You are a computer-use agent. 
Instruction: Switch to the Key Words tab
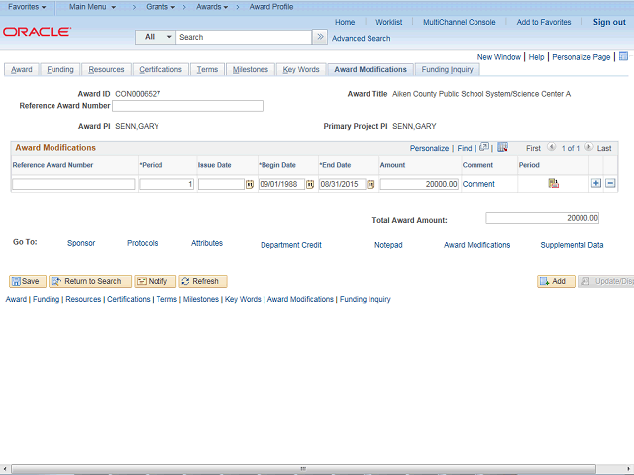pos(301,70)
